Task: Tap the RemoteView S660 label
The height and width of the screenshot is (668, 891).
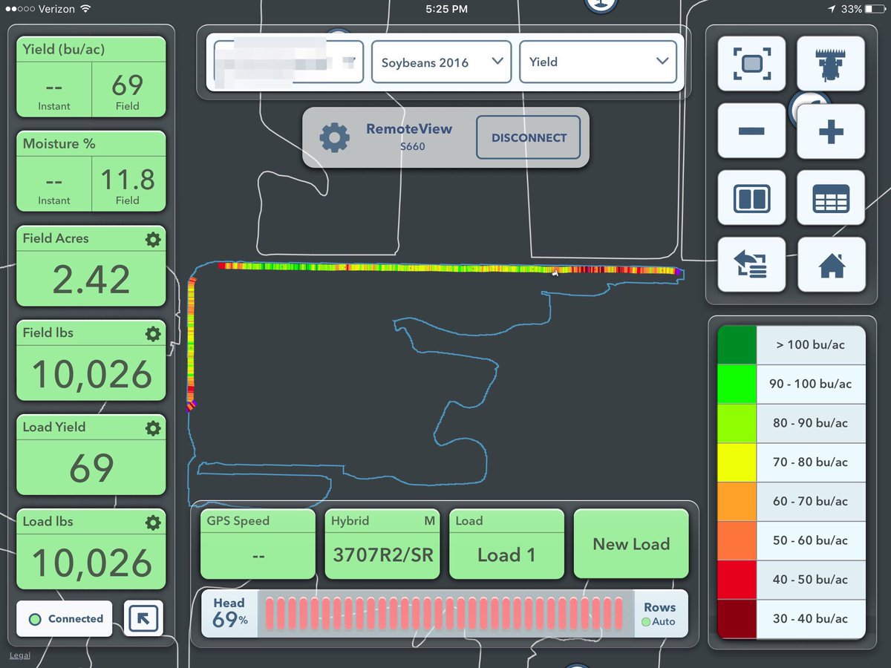Action: (409, 137)
